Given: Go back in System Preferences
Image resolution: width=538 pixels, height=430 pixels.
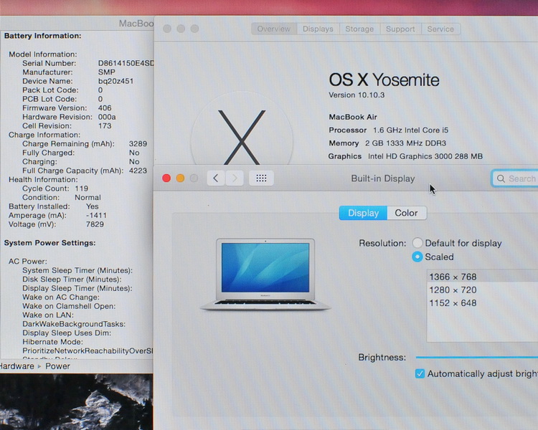Looking at the screenshot, I should (x=216, y=178).
